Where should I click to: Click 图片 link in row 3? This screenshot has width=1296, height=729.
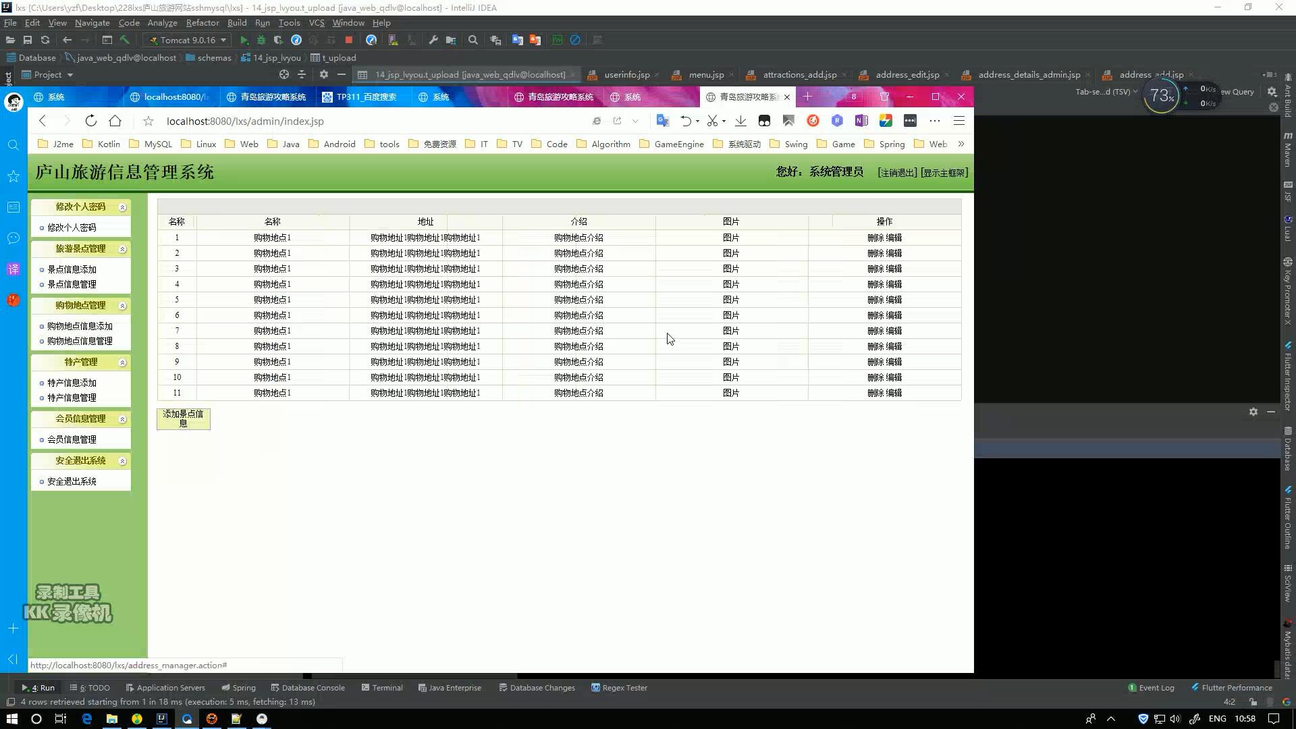(x=731, y=269)
